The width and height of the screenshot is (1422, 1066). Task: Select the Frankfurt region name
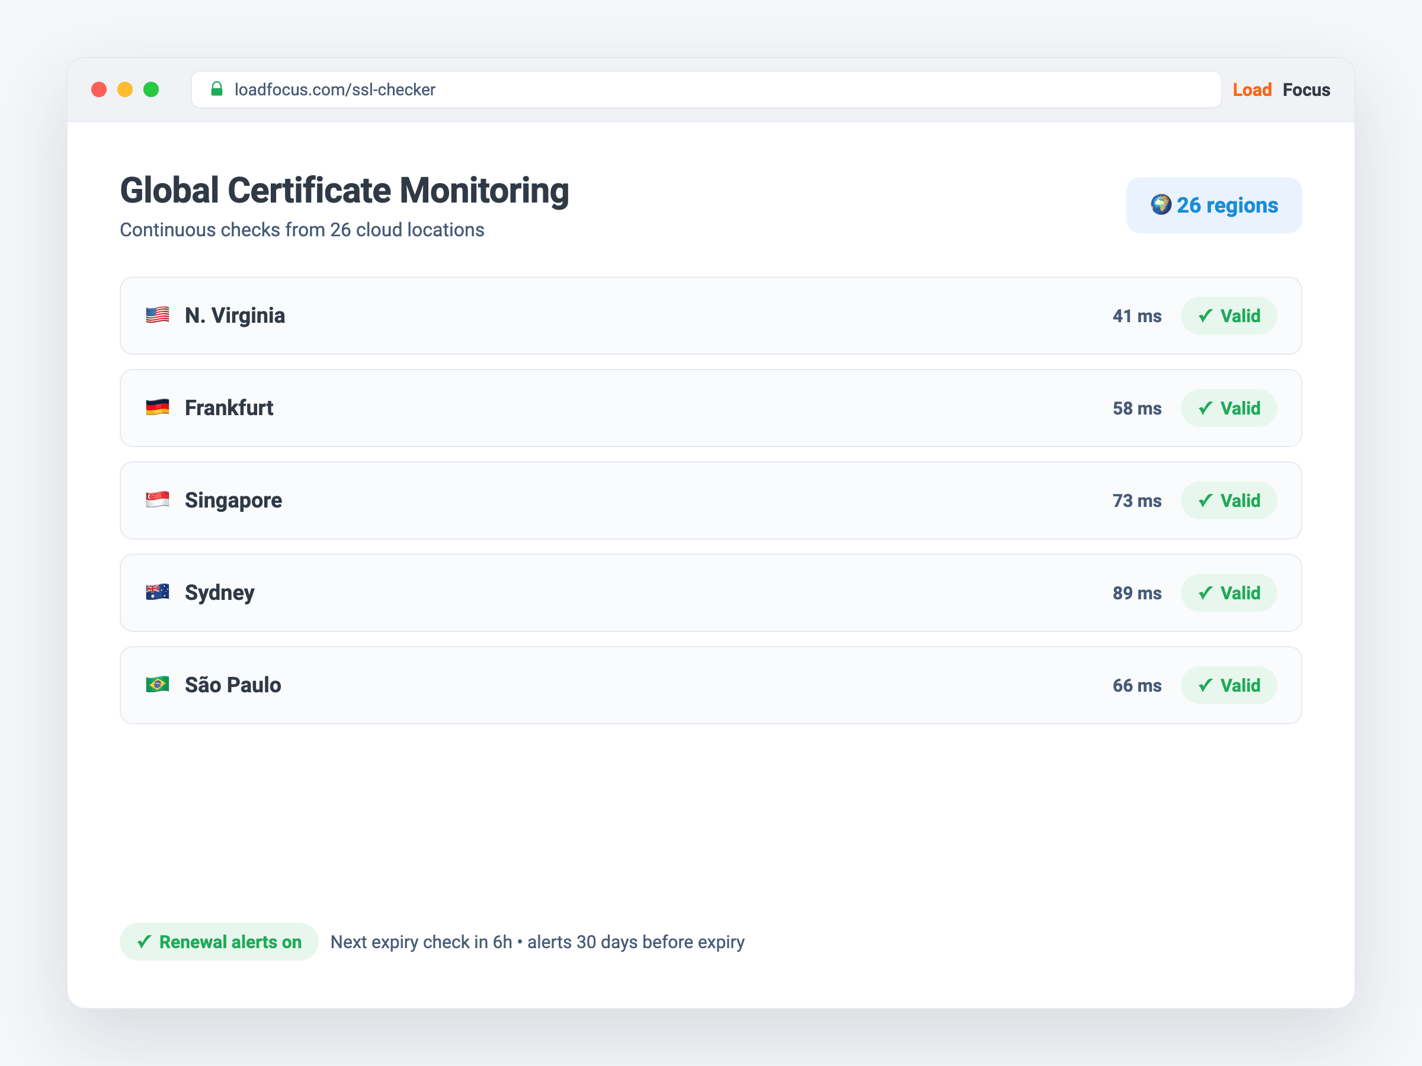point(229,408)
